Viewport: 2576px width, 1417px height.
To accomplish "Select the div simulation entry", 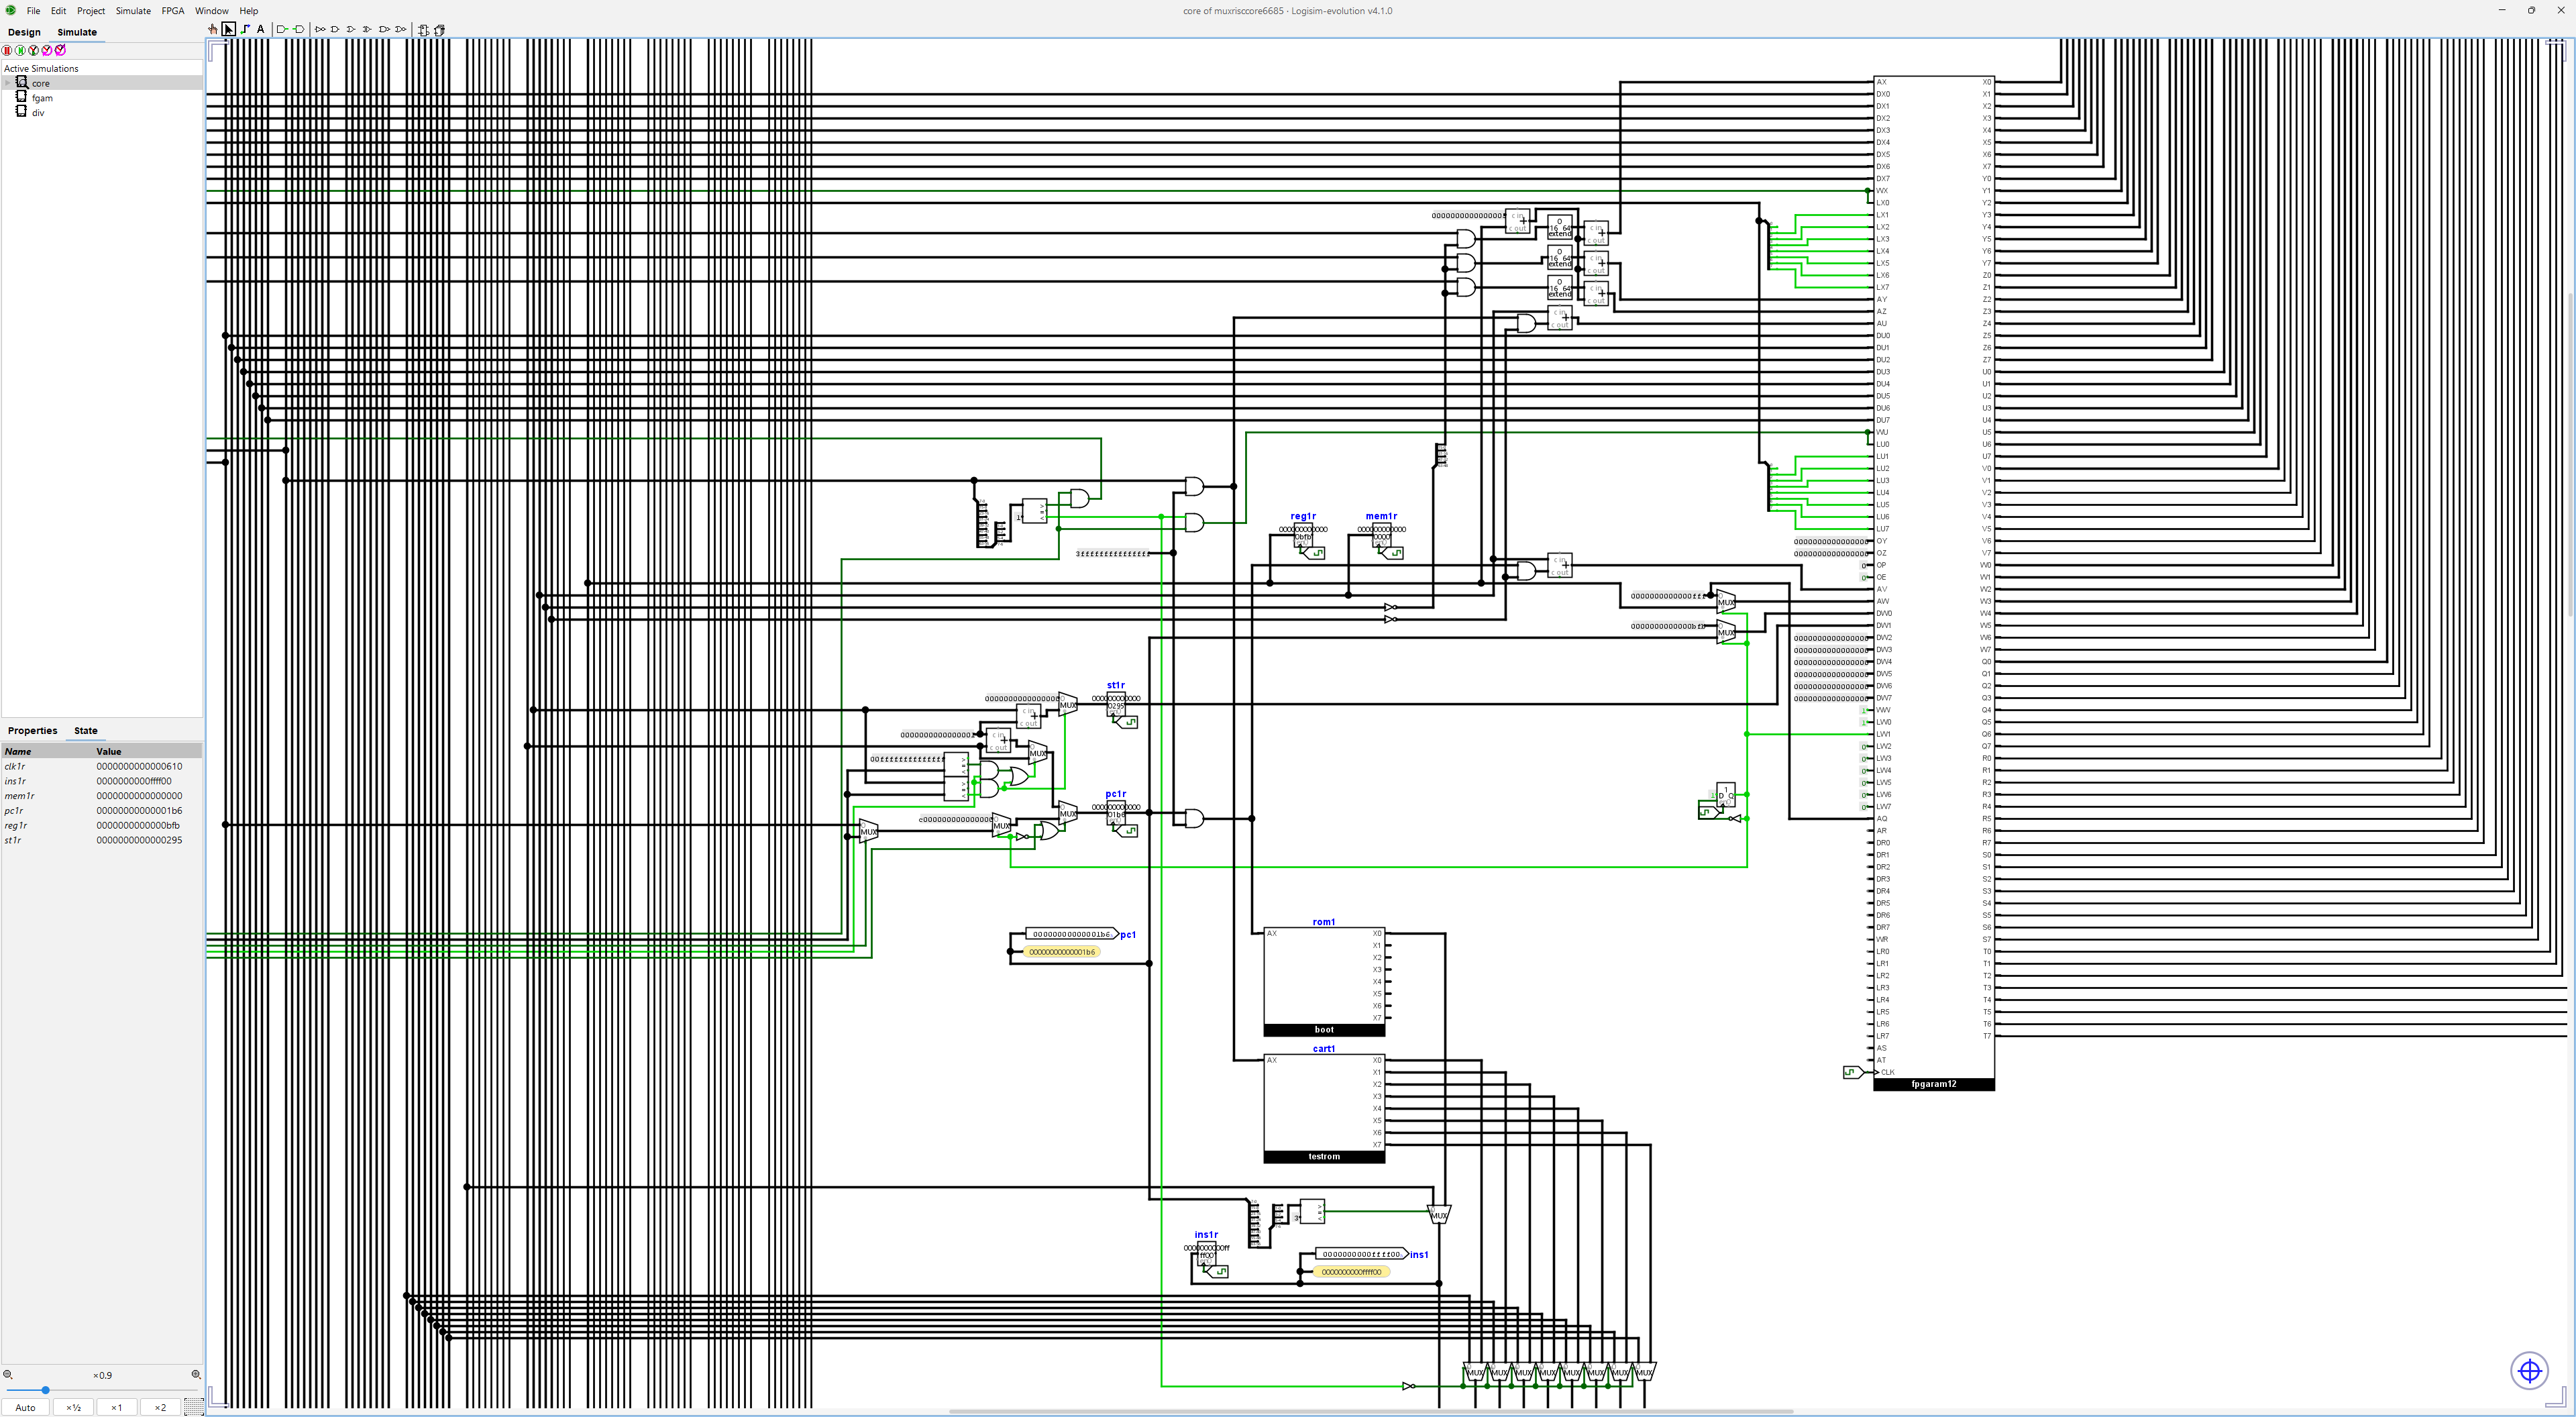I will [x=38, y=113].
